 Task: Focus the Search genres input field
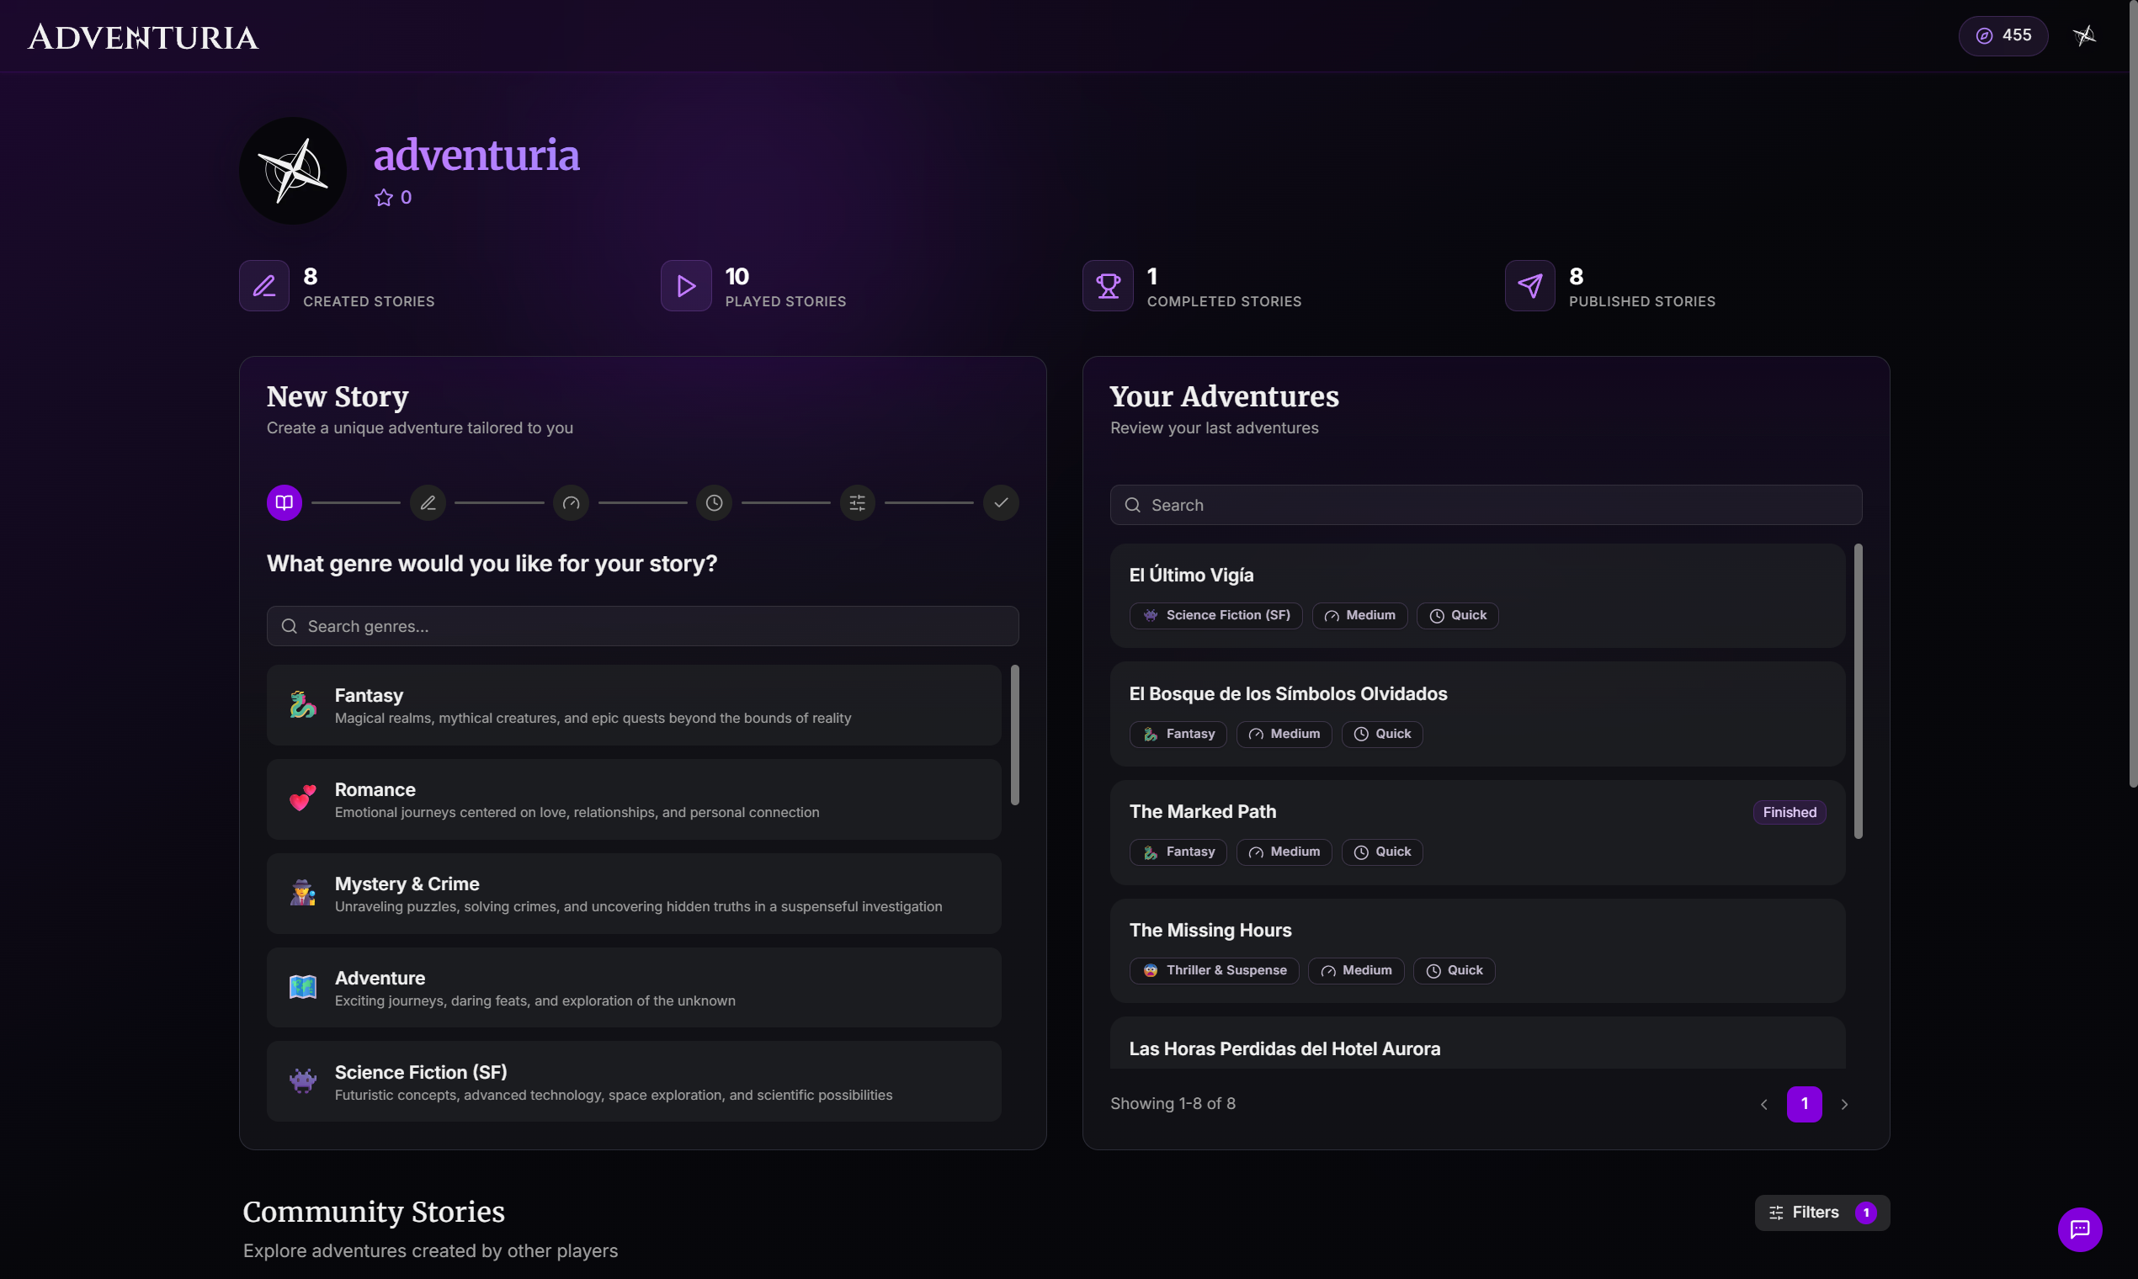[642, 627]
